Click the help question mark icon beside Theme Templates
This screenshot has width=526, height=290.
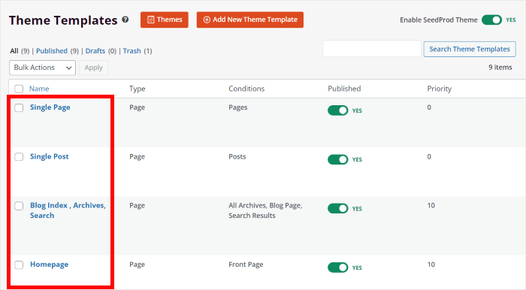(x=125, y=20)
